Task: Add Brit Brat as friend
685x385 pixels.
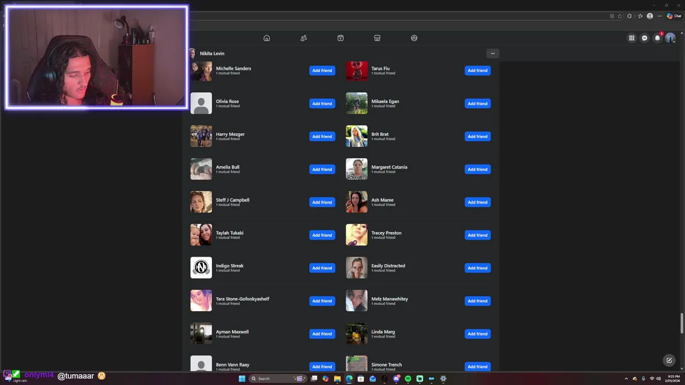Action: 477,136
